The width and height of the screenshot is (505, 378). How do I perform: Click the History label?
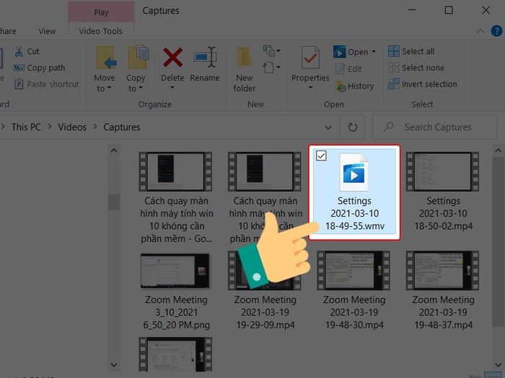[x=361, y=86]
